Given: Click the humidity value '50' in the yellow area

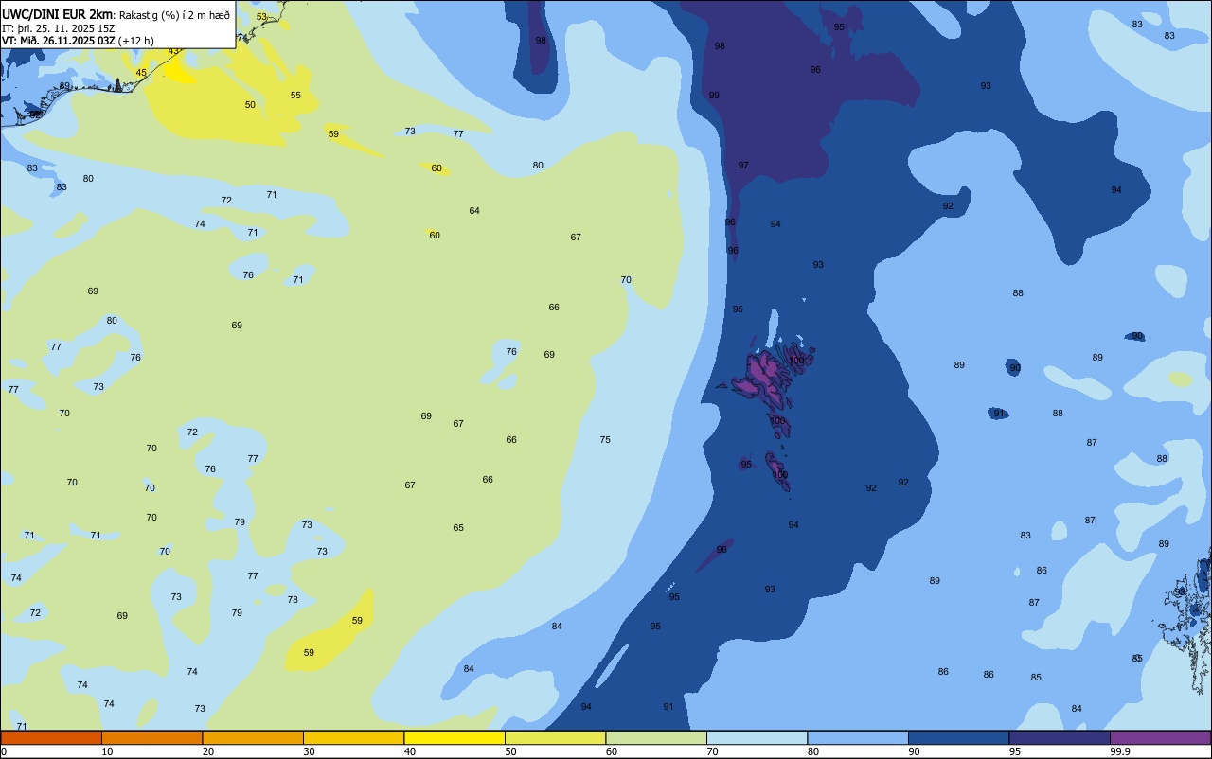Looking at the screenshot, I should click(250, 105).
